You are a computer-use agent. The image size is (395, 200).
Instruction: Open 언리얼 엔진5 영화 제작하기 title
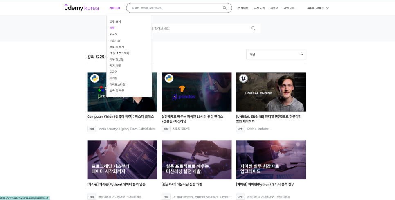click(269, 119)
